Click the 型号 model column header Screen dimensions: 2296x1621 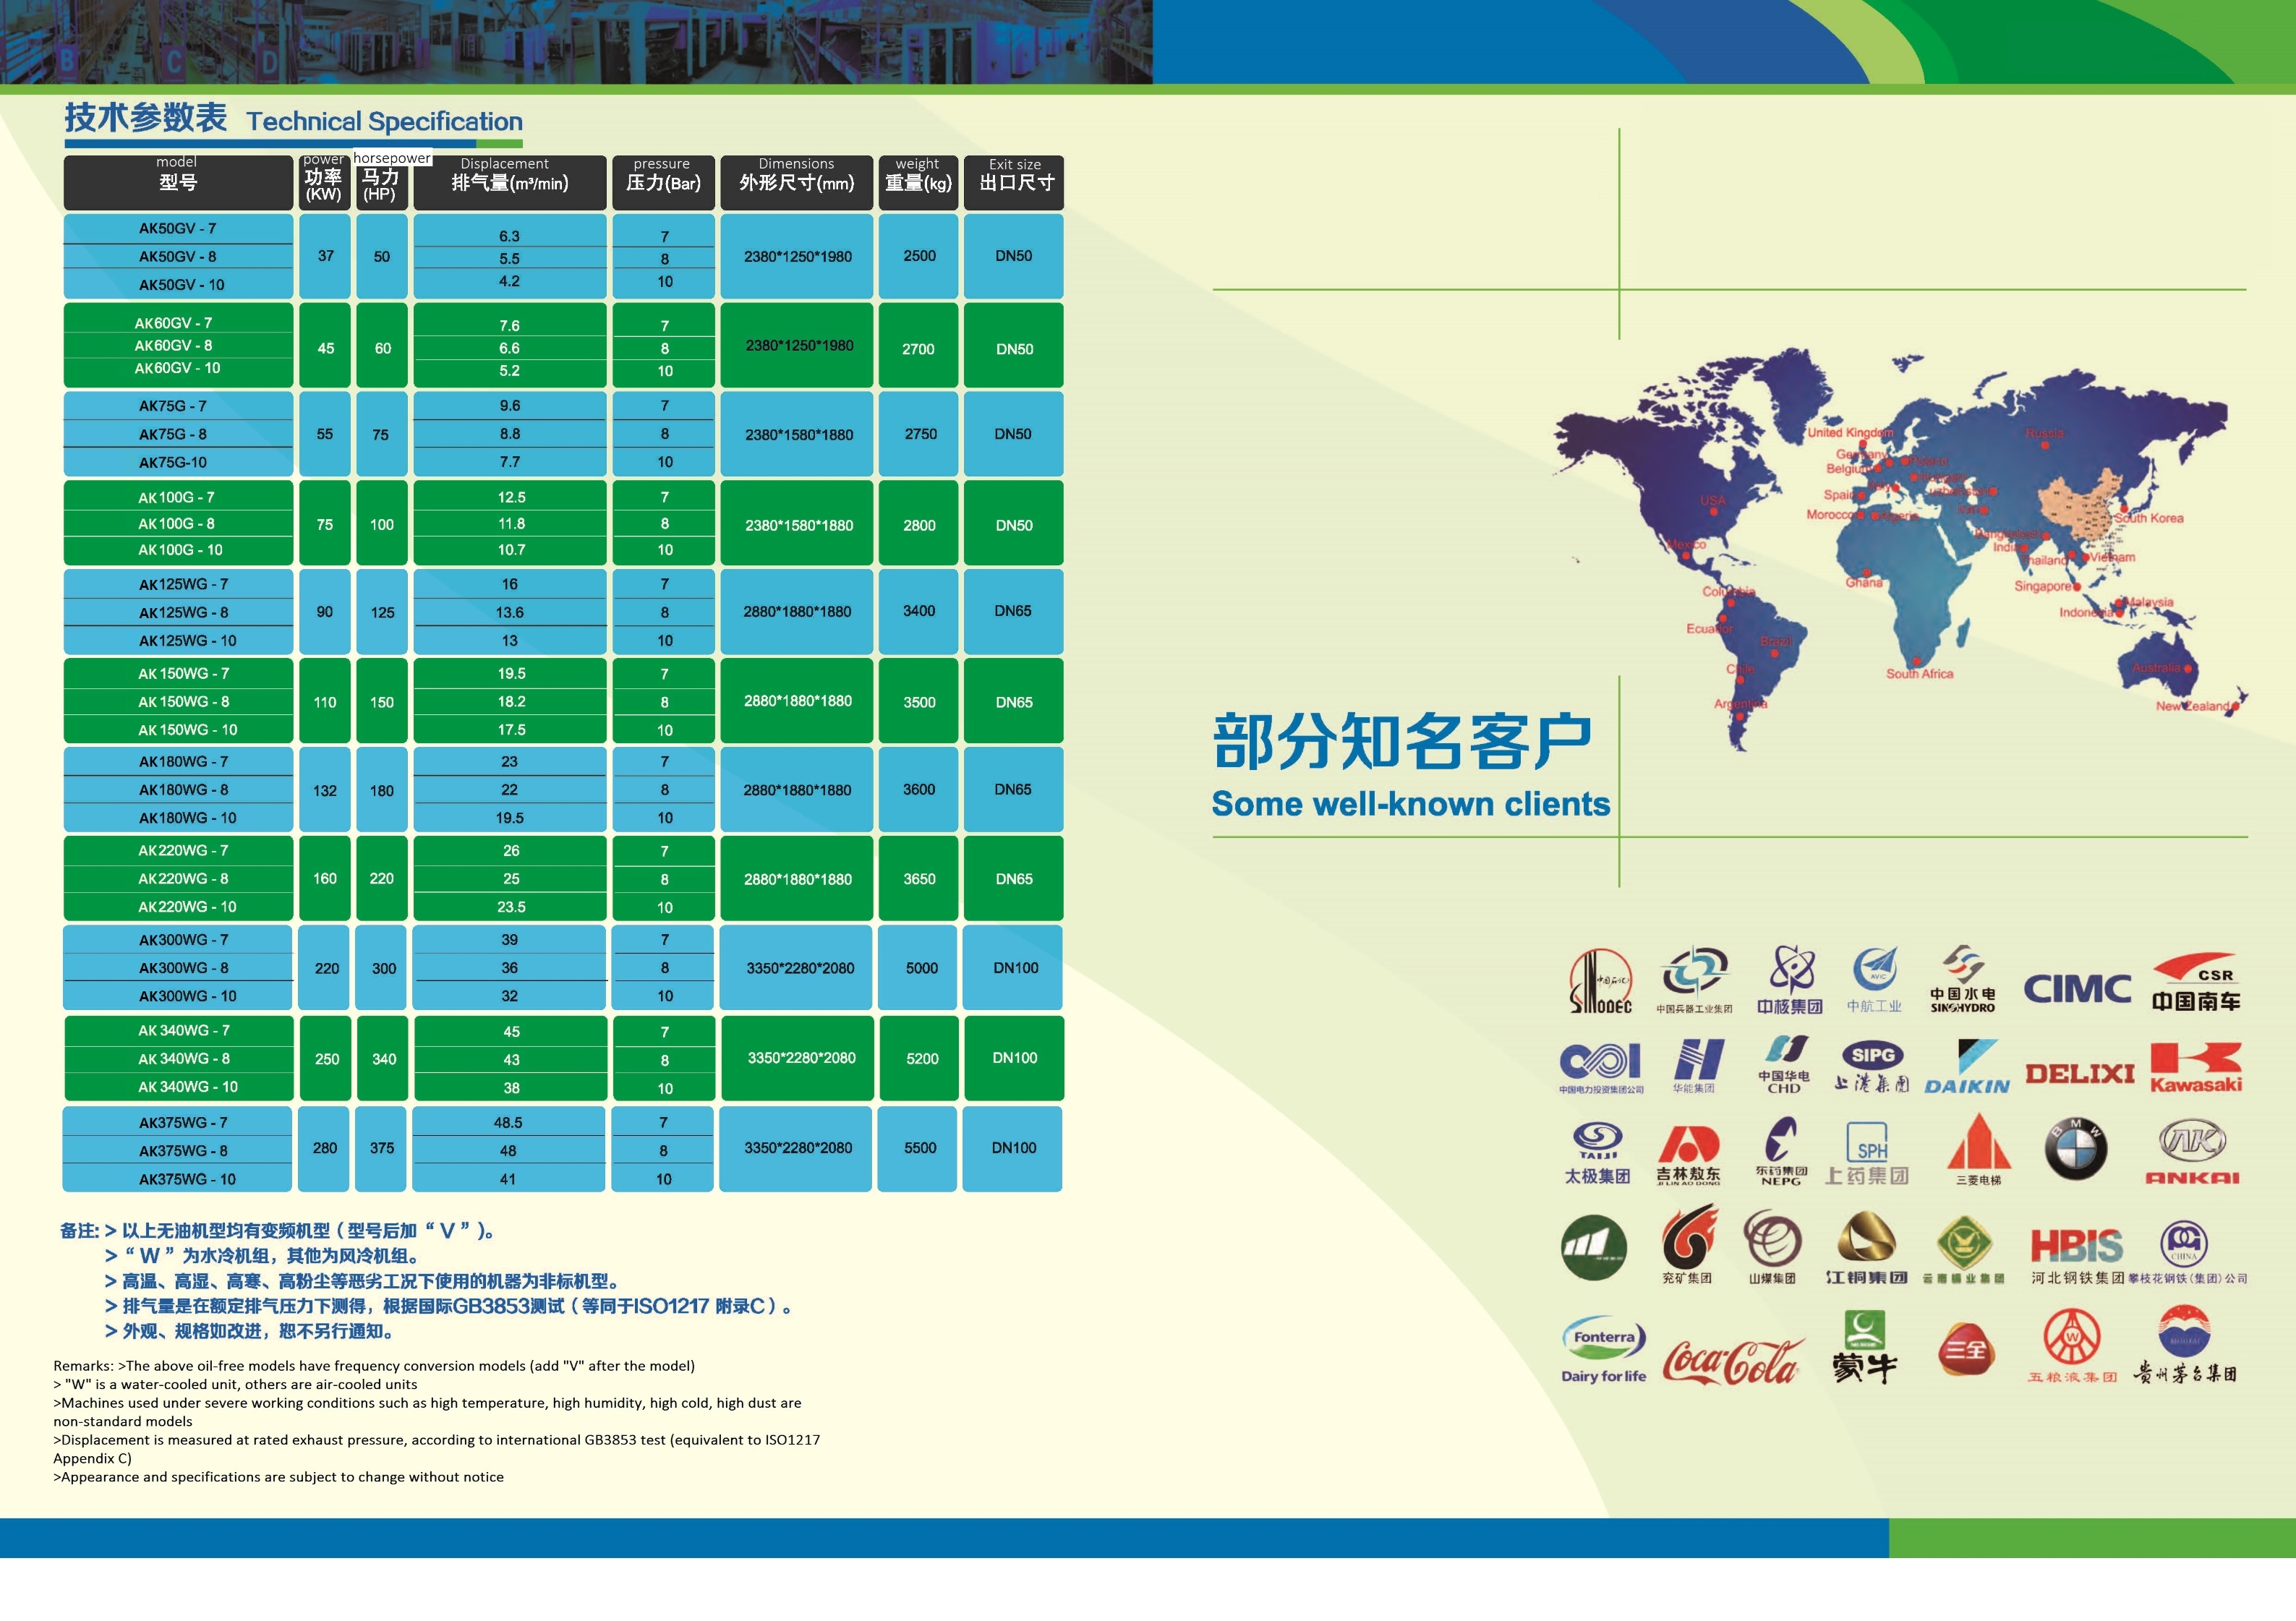coord(178,182)
